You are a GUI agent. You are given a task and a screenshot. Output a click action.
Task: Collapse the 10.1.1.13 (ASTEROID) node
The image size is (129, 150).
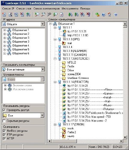(55, 59)
